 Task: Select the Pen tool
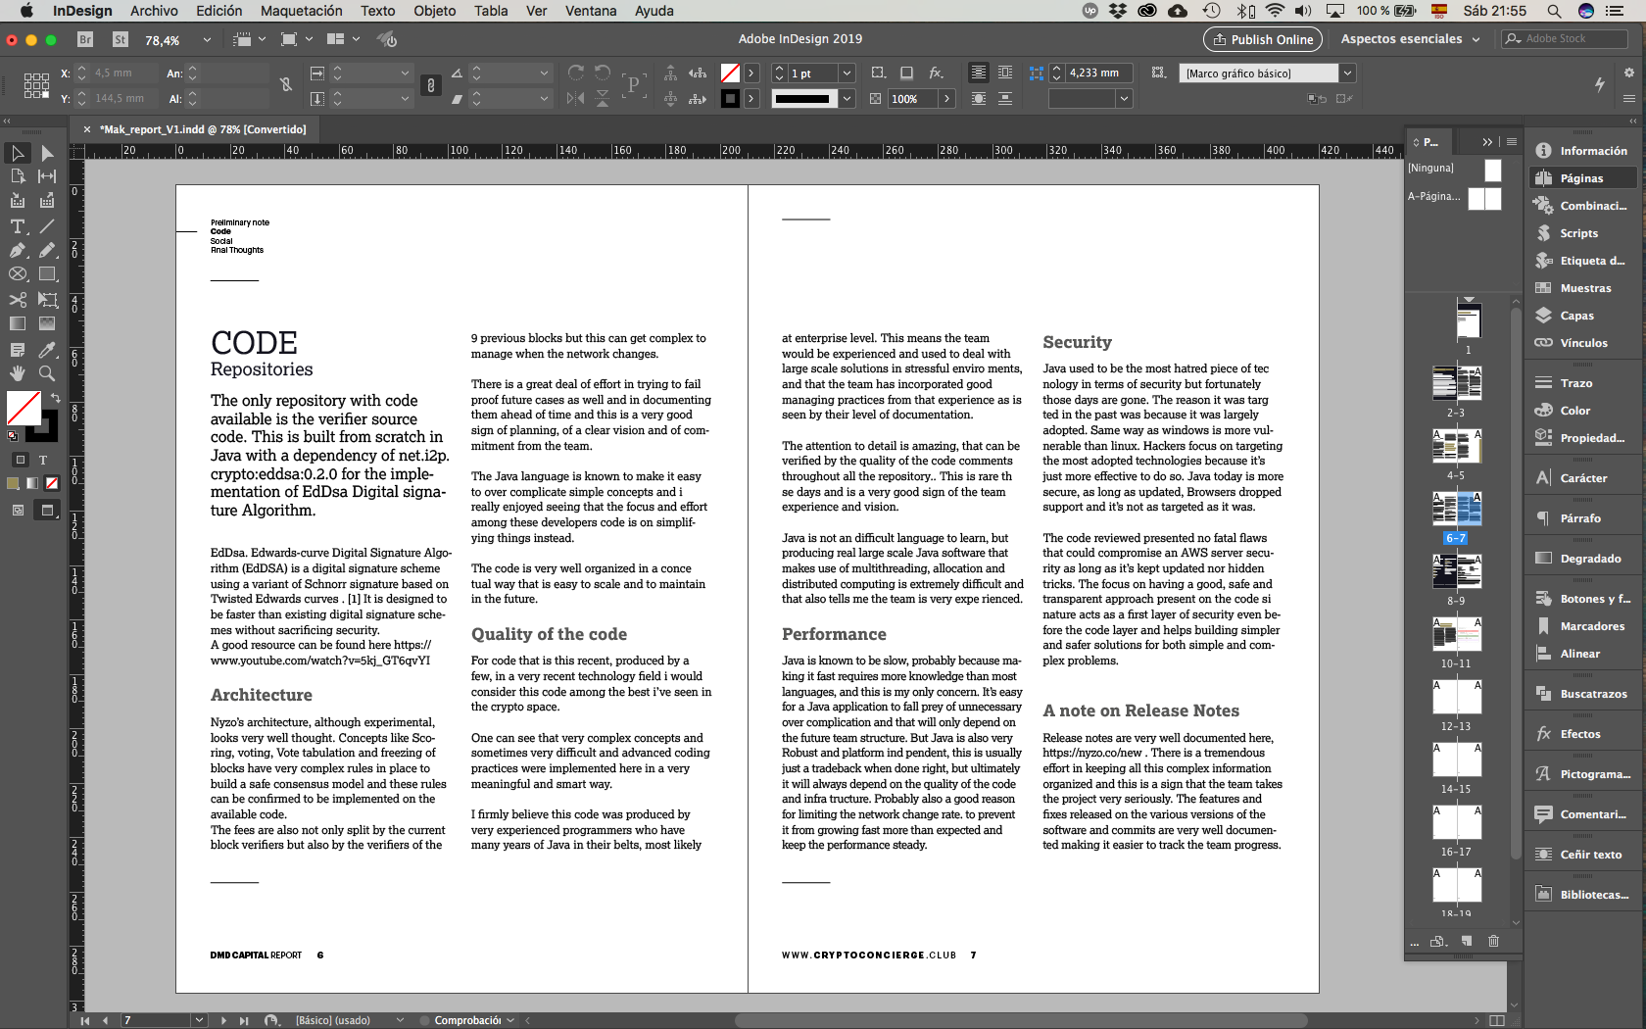tap(18, 250)
